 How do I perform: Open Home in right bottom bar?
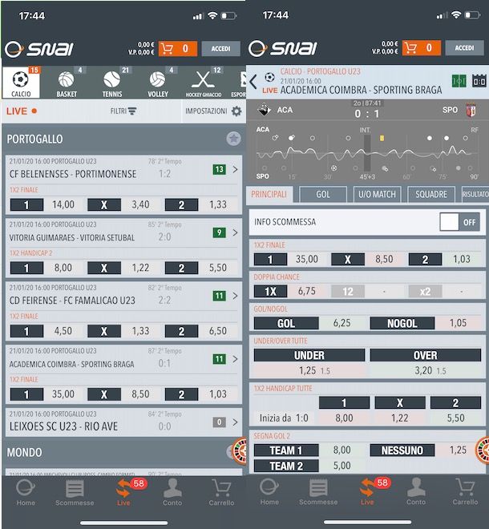click(269, 492)
